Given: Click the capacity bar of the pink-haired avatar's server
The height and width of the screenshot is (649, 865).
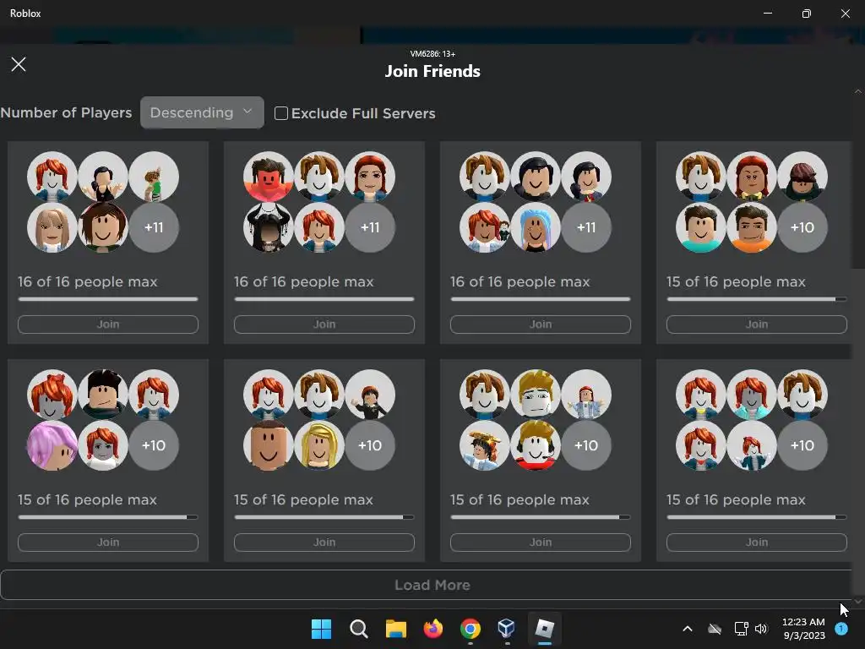Looking at the screenshot, I should click(x=108, y=517).
